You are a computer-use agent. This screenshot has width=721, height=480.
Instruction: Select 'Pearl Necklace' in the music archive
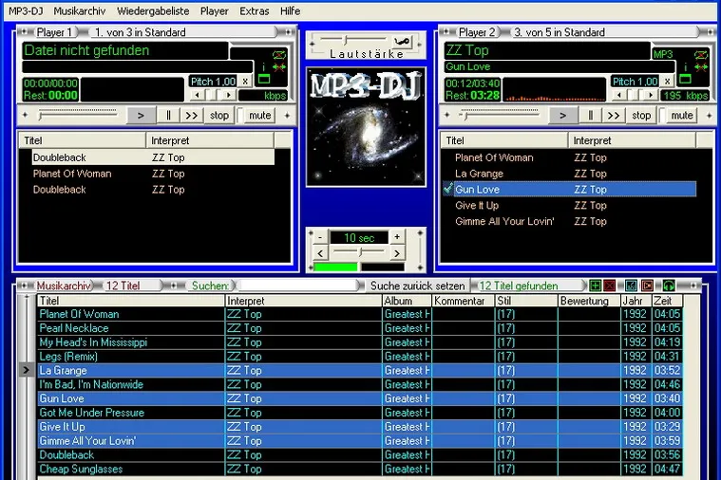tap(360, 328)
